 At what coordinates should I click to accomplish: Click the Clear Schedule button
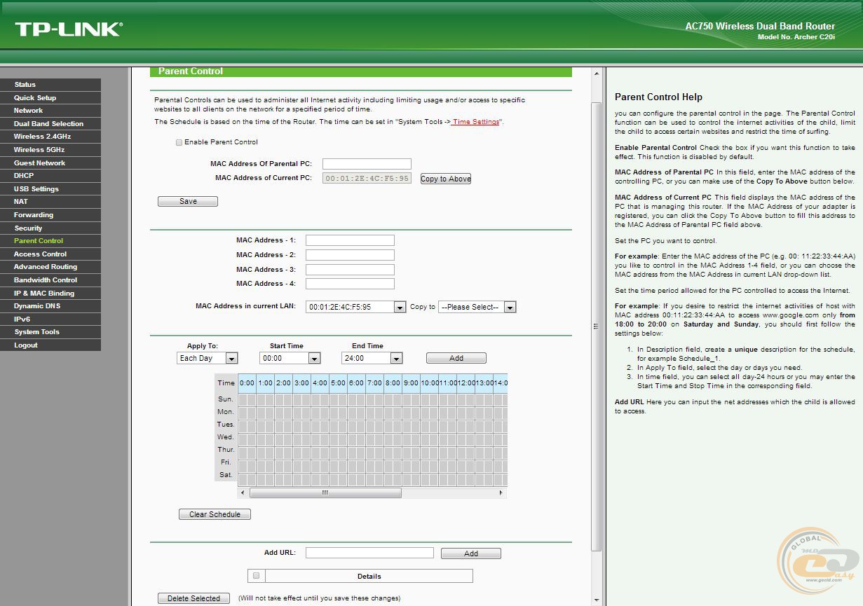point(215,514)
